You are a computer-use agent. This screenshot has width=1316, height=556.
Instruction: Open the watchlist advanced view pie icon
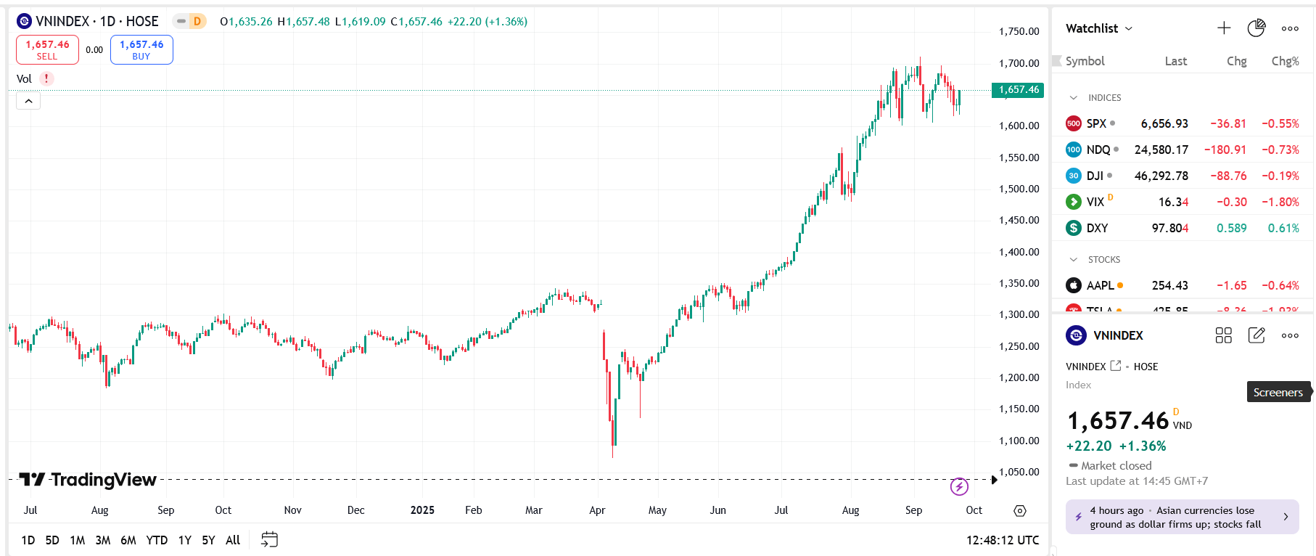coord(1257,28)
